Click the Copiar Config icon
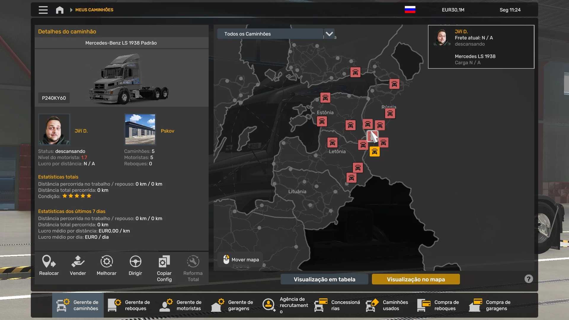This screenshot has width=569, height=320. pos(164,262)
